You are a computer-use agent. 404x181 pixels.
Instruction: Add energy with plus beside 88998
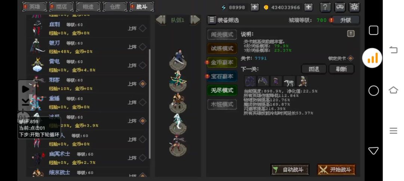coord(255,7)
